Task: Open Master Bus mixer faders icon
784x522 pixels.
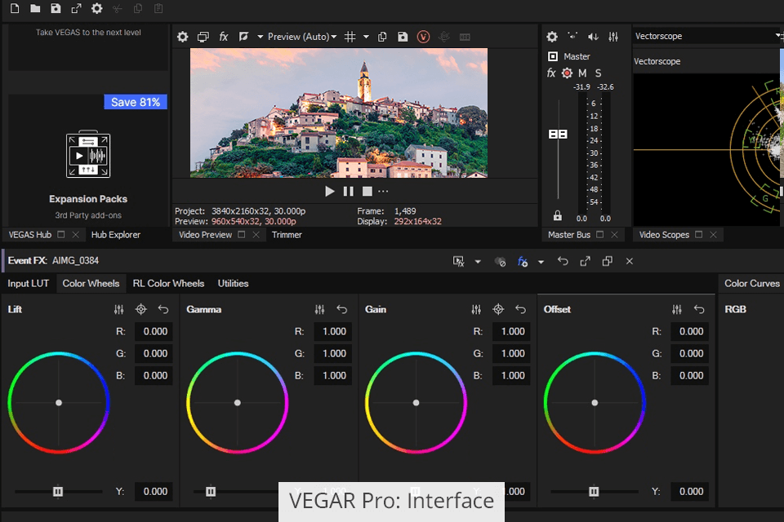Action: tap(613, 37)
